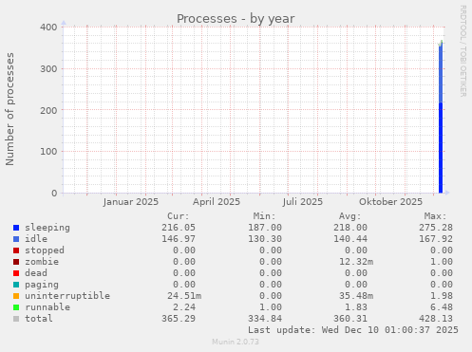Click idle average value 140.44
Image resolution: width=472 pixels, height=352 pixels.
[x=350, y=239]
